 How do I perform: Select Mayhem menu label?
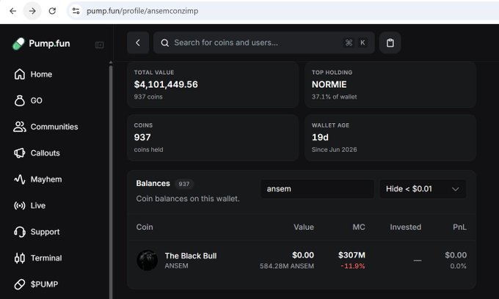coord(46,180)
